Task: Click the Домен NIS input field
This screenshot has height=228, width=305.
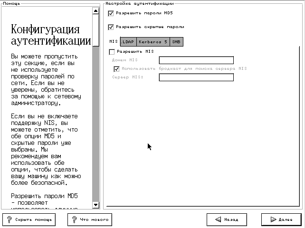Action: (196, 60)
